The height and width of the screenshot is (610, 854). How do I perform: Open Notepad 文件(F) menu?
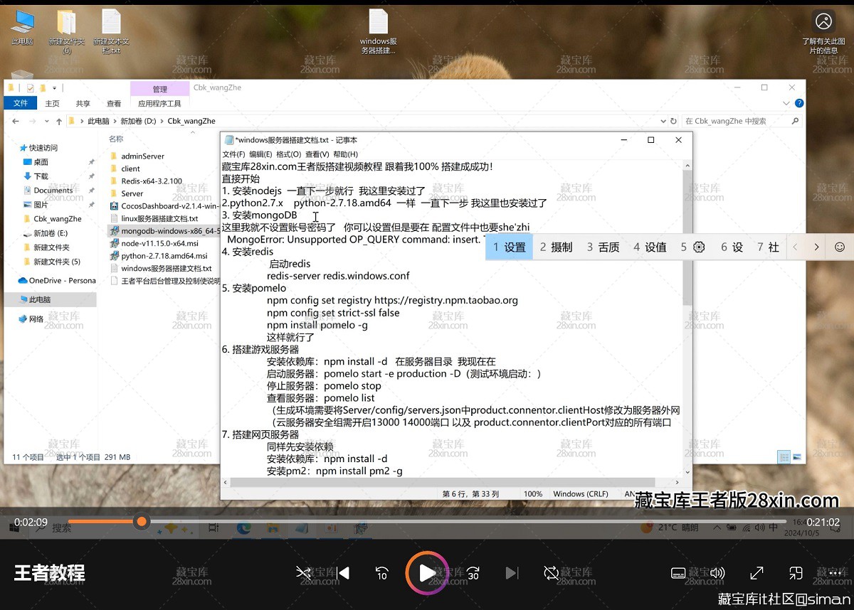(x=233, y=154)
